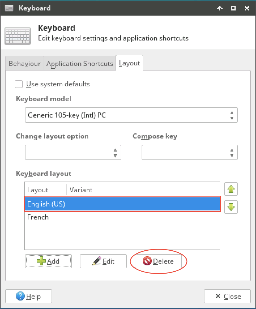Move selected layout down with green arrow

[231, 207]
